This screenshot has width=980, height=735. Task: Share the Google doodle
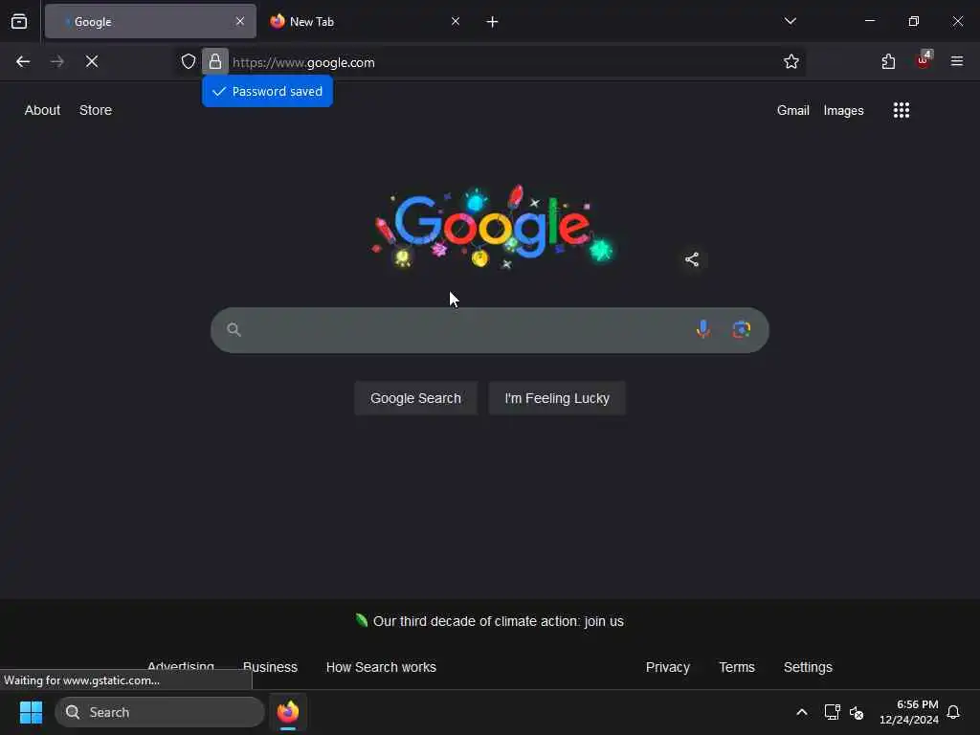692,259
